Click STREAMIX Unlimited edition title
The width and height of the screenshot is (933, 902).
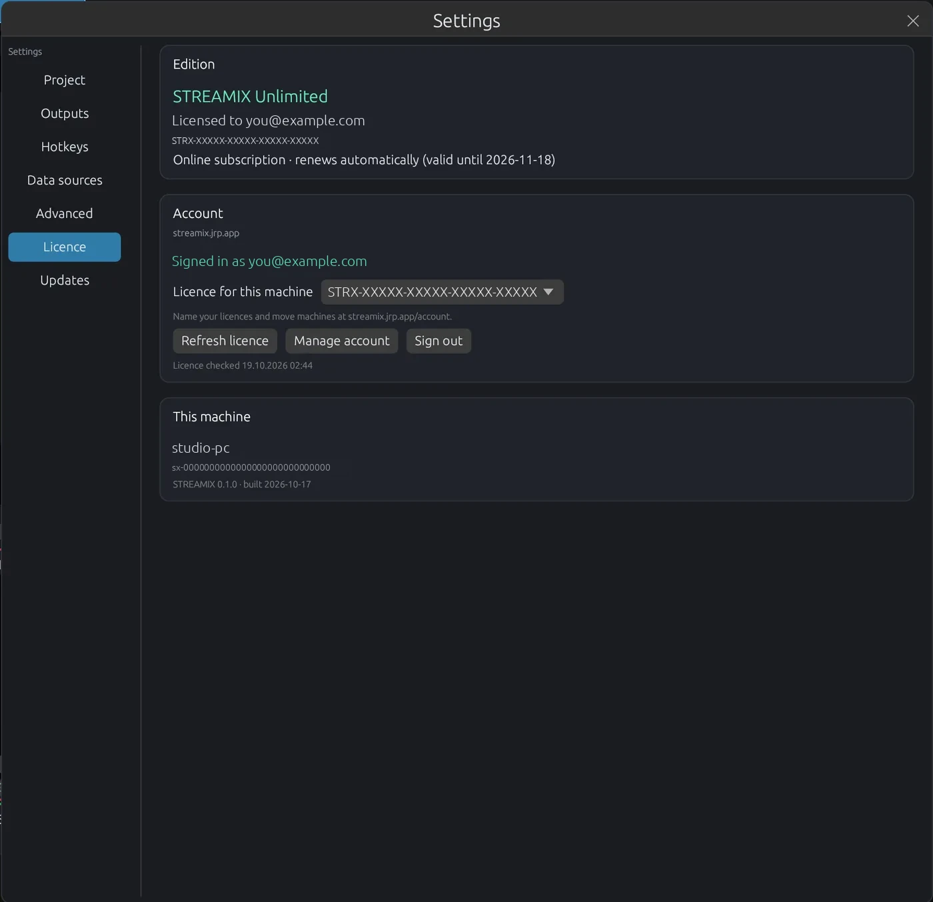(x=250, y=97)
